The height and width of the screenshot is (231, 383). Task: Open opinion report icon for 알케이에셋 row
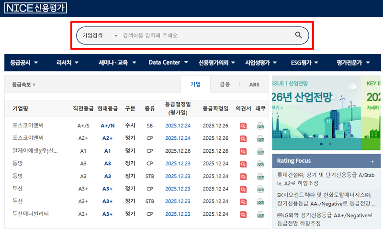243,151
